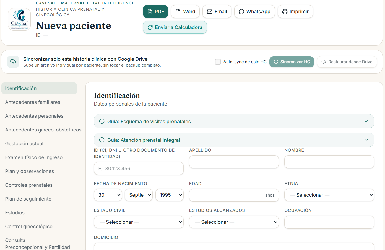Image resolution: width=385 pixels, height=250 pixels.
Task: Export the record with the PDF button
Action: pos(155,12)
